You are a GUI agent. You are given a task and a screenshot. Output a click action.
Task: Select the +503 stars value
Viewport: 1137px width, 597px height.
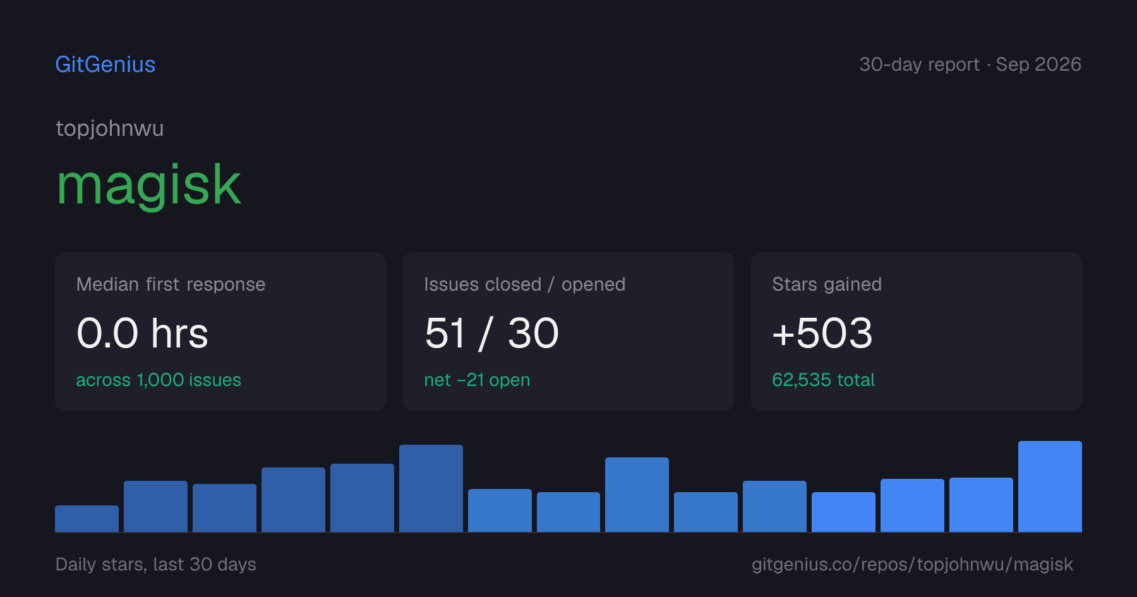[822, 333]
